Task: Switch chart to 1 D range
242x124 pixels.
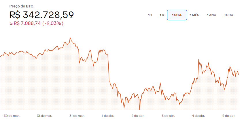Action: (162, 15)
